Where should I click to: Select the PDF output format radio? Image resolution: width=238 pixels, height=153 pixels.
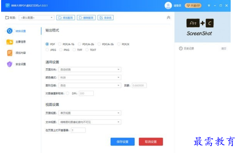point(47,44)
